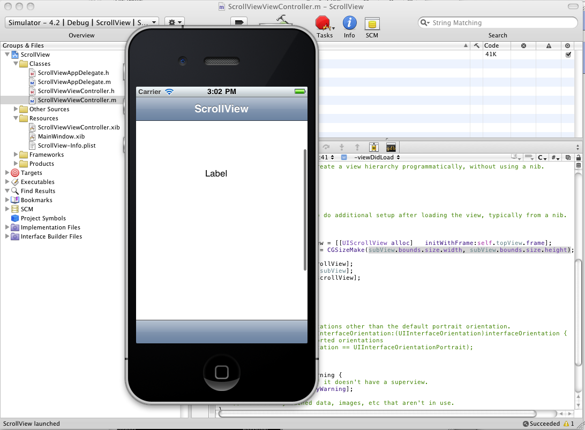
Task: Select ScrollViewViewController.m file
Action: click(x=77, y=100)
